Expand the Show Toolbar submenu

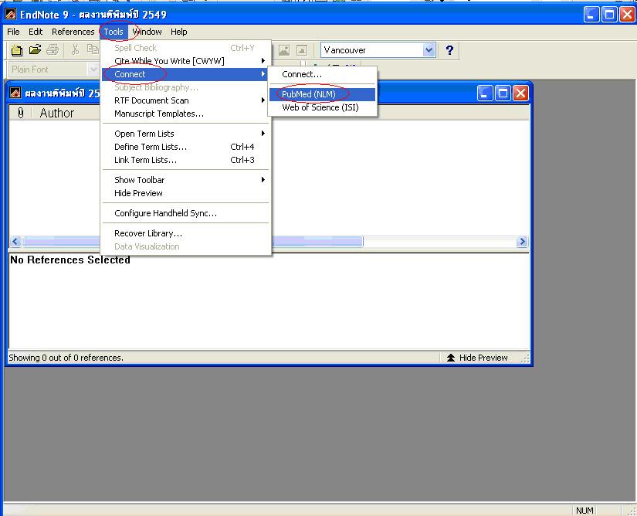tap(263, 179)
